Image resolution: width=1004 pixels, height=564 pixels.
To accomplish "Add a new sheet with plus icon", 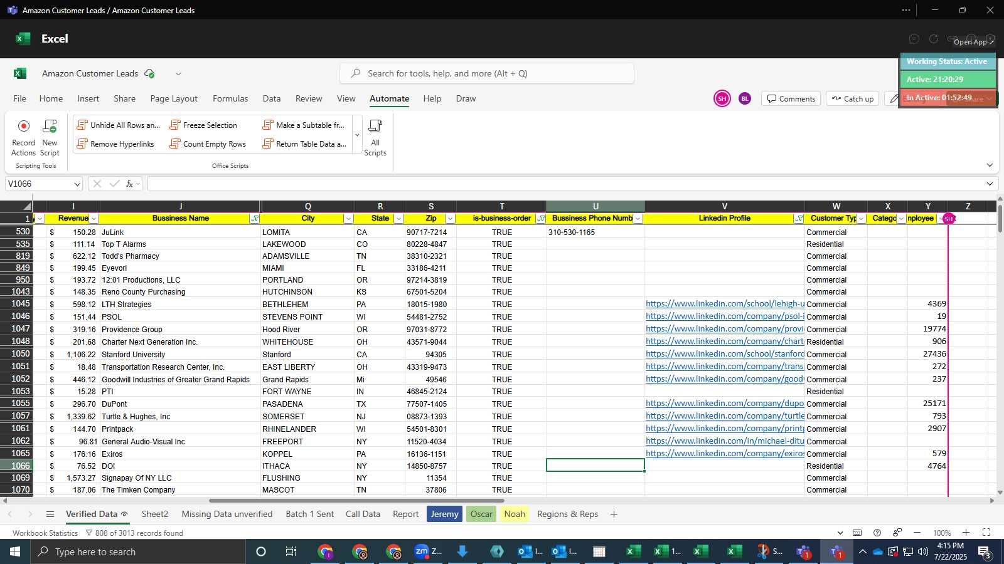I will 614,514.
